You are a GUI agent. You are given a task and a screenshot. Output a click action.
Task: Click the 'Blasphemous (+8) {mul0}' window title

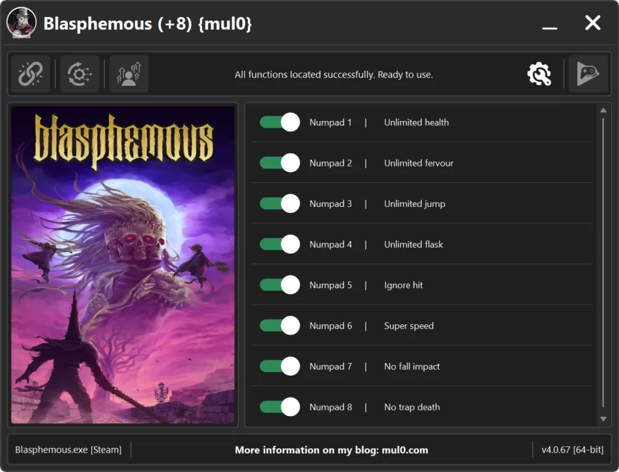[147, 24]
